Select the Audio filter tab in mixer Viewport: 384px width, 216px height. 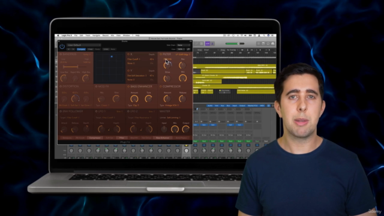[x=210, y=106]
